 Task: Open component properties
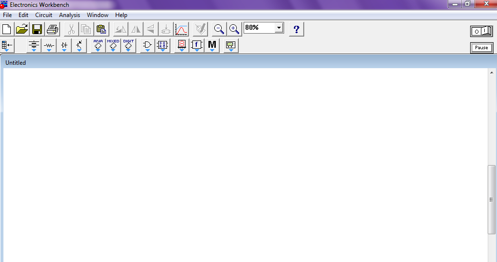click(x=200, y=29)
